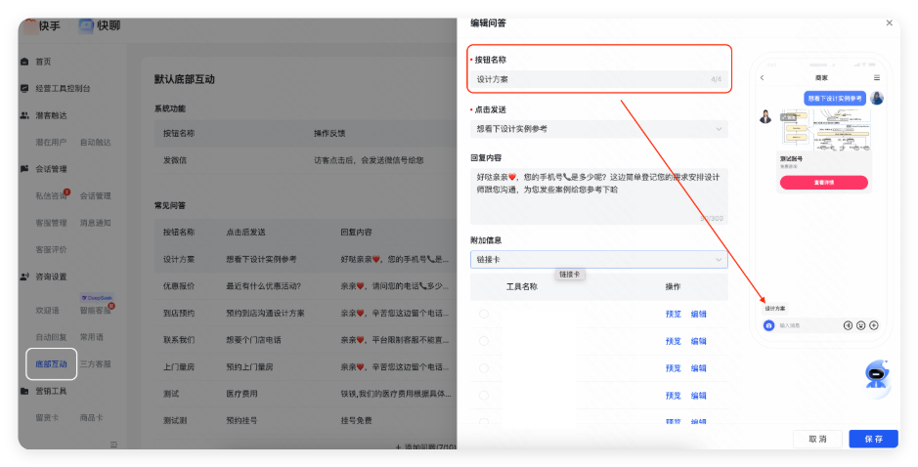Click the 发微信 row under 系统功能
Viewport: 918px width, 467px height.
click(306, 160)
